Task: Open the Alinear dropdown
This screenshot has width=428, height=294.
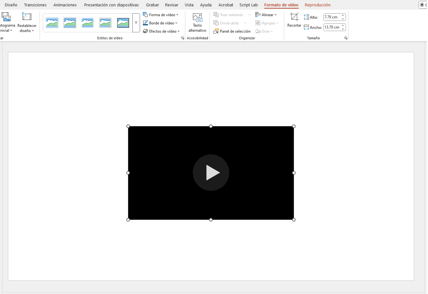Action: pos(266,15)
